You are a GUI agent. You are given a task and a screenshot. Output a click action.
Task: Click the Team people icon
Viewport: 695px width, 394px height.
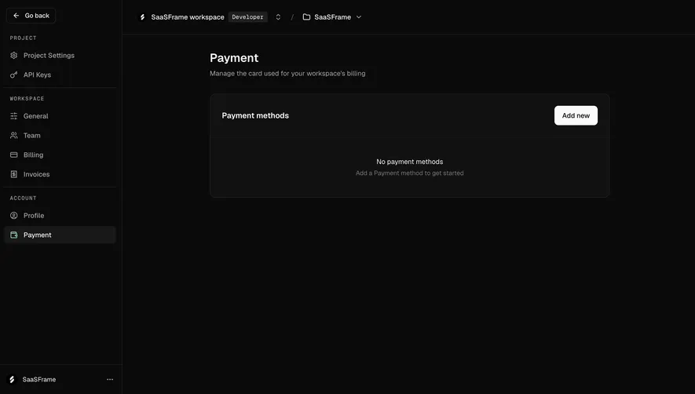click(x=13, y=136)
